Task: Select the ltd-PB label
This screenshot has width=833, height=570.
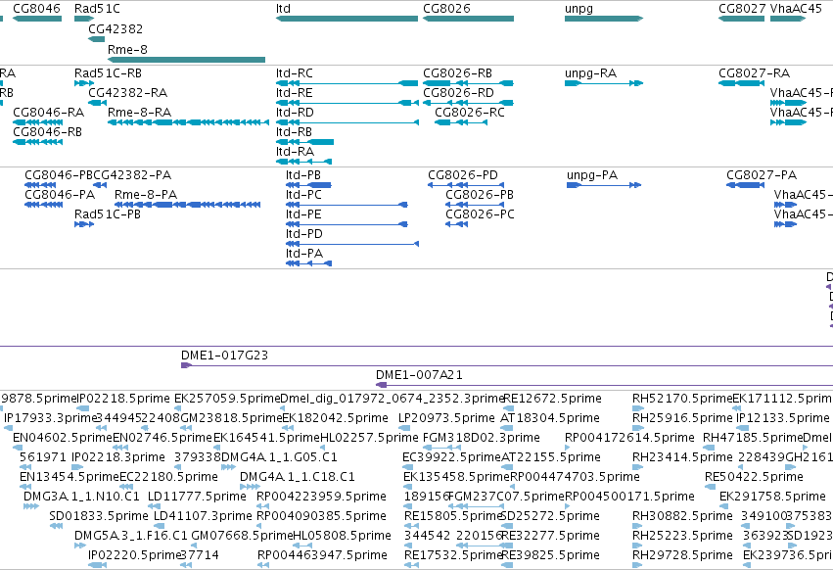Action: coord(302,175)
